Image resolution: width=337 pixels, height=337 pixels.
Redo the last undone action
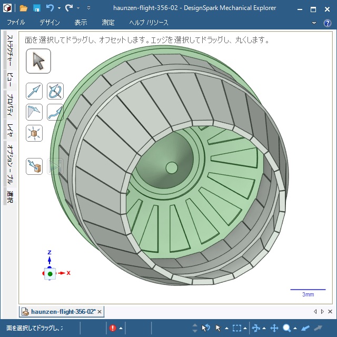69,8
